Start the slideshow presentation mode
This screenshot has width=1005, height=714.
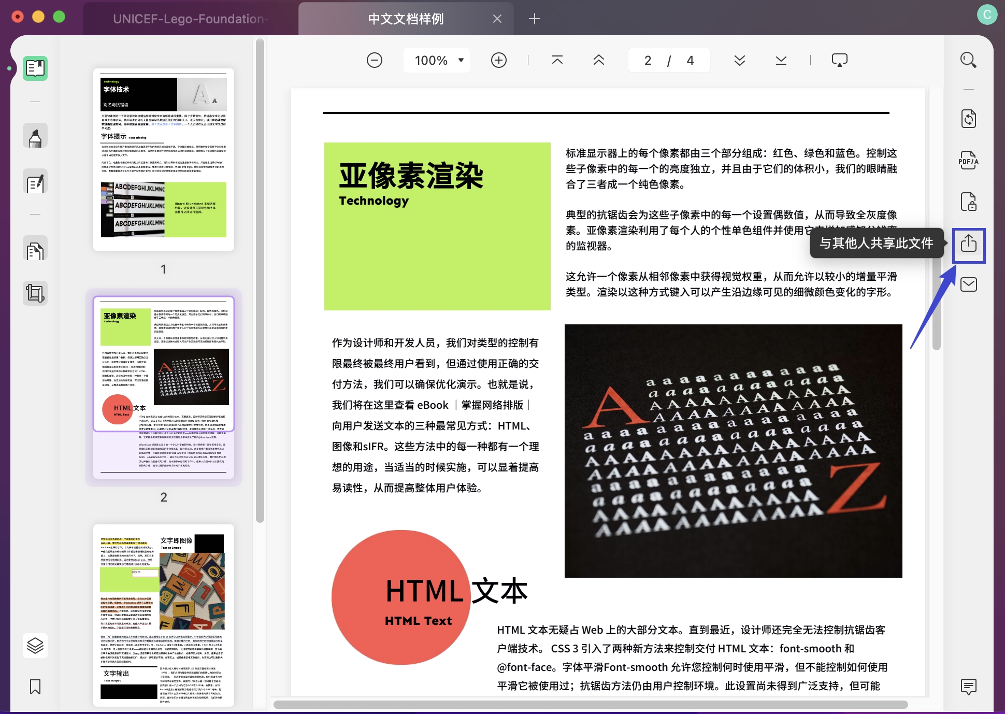pyautogui.click(x=840, y=60)
